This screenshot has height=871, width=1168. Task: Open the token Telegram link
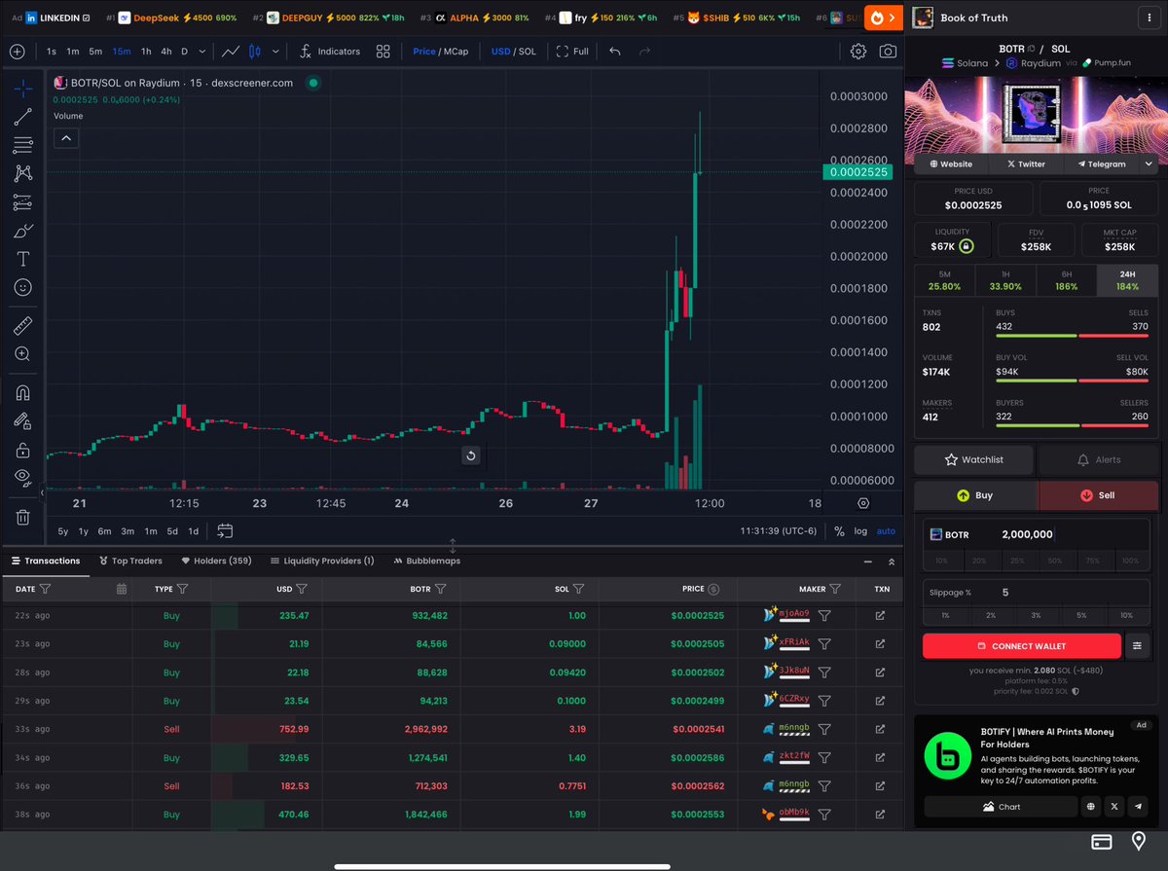(x=1101, y=164)
